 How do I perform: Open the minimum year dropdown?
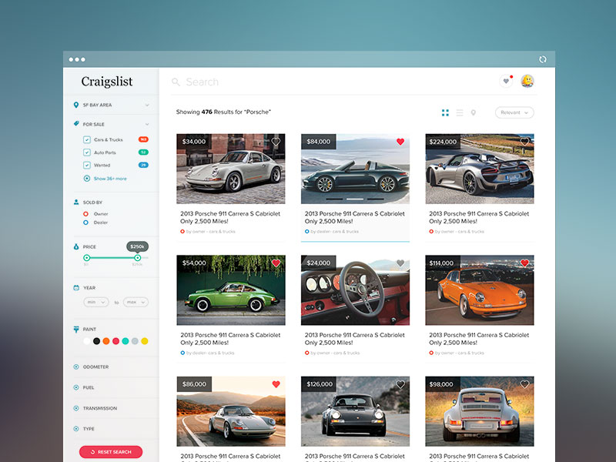pos(95,303)
